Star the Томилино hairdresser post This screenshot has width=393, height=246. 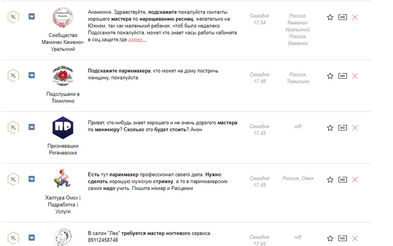pyautogui.click(x=330, y=76)
